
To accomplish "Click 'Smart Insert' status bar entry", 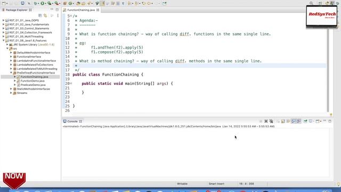I will pyautogui.click(x=216, y=183).
